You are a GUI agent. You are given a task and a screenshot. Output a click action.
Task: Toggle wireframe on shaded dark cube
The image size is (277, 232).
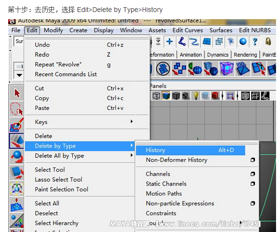(176, 96)
